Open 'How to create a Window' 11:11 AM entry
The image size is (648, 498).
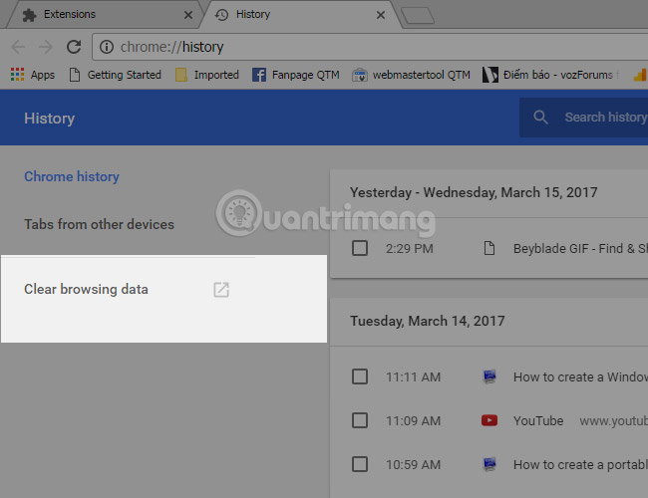click(580, 377)
